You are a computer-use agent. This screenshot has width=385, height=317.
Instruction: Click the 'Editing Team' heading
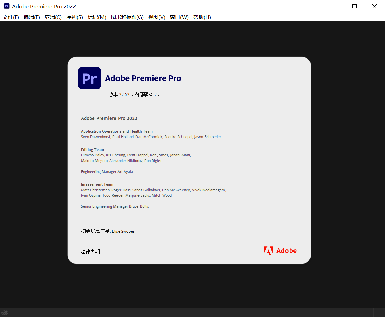[92, 150]
